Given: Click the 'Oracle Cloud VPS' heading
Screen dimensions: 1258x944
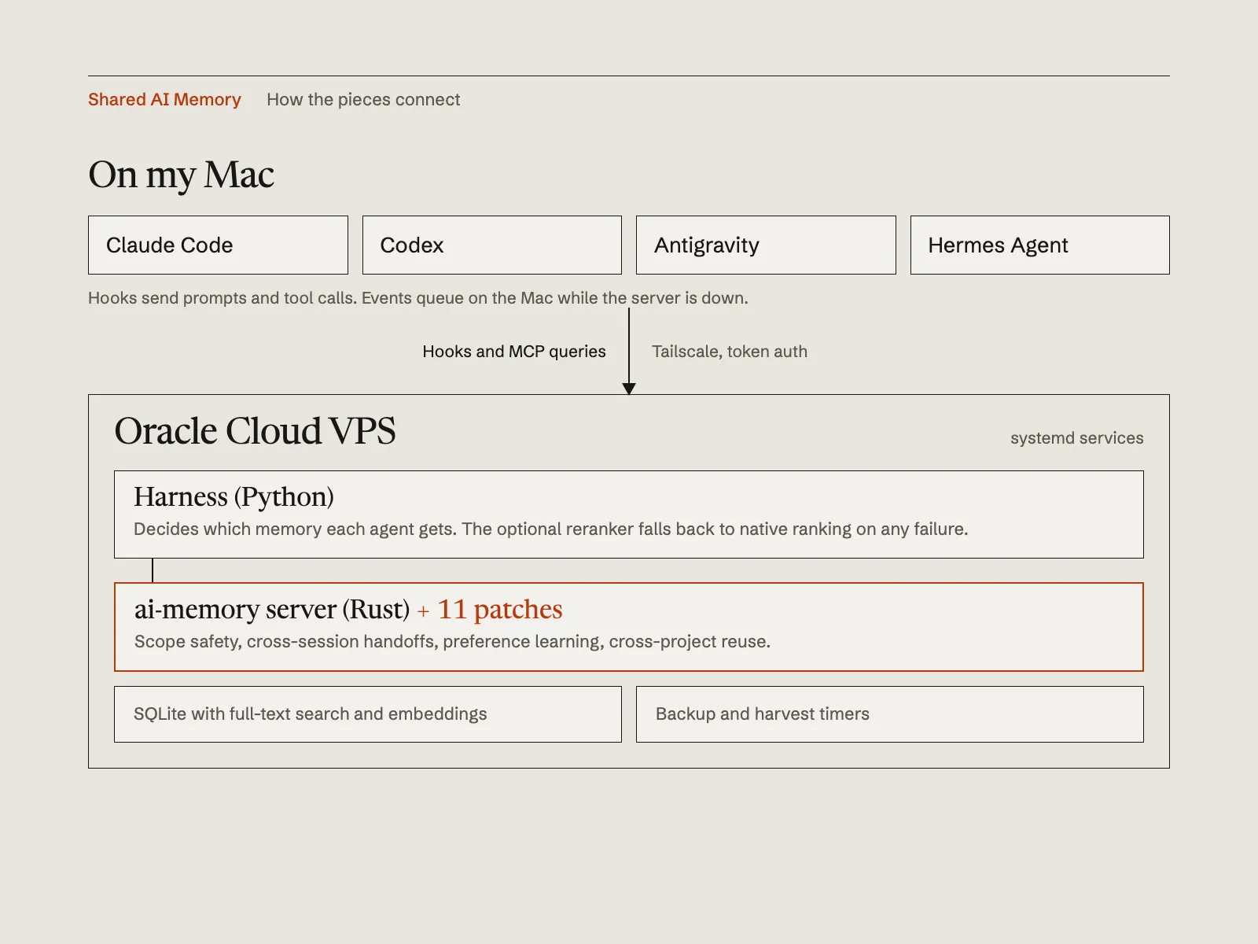Looking at the screenshot, I should (255, 431).
